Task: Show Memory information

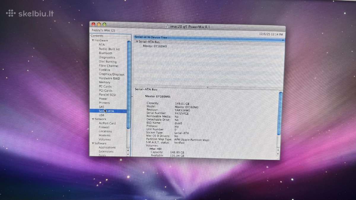Action: 104,82
